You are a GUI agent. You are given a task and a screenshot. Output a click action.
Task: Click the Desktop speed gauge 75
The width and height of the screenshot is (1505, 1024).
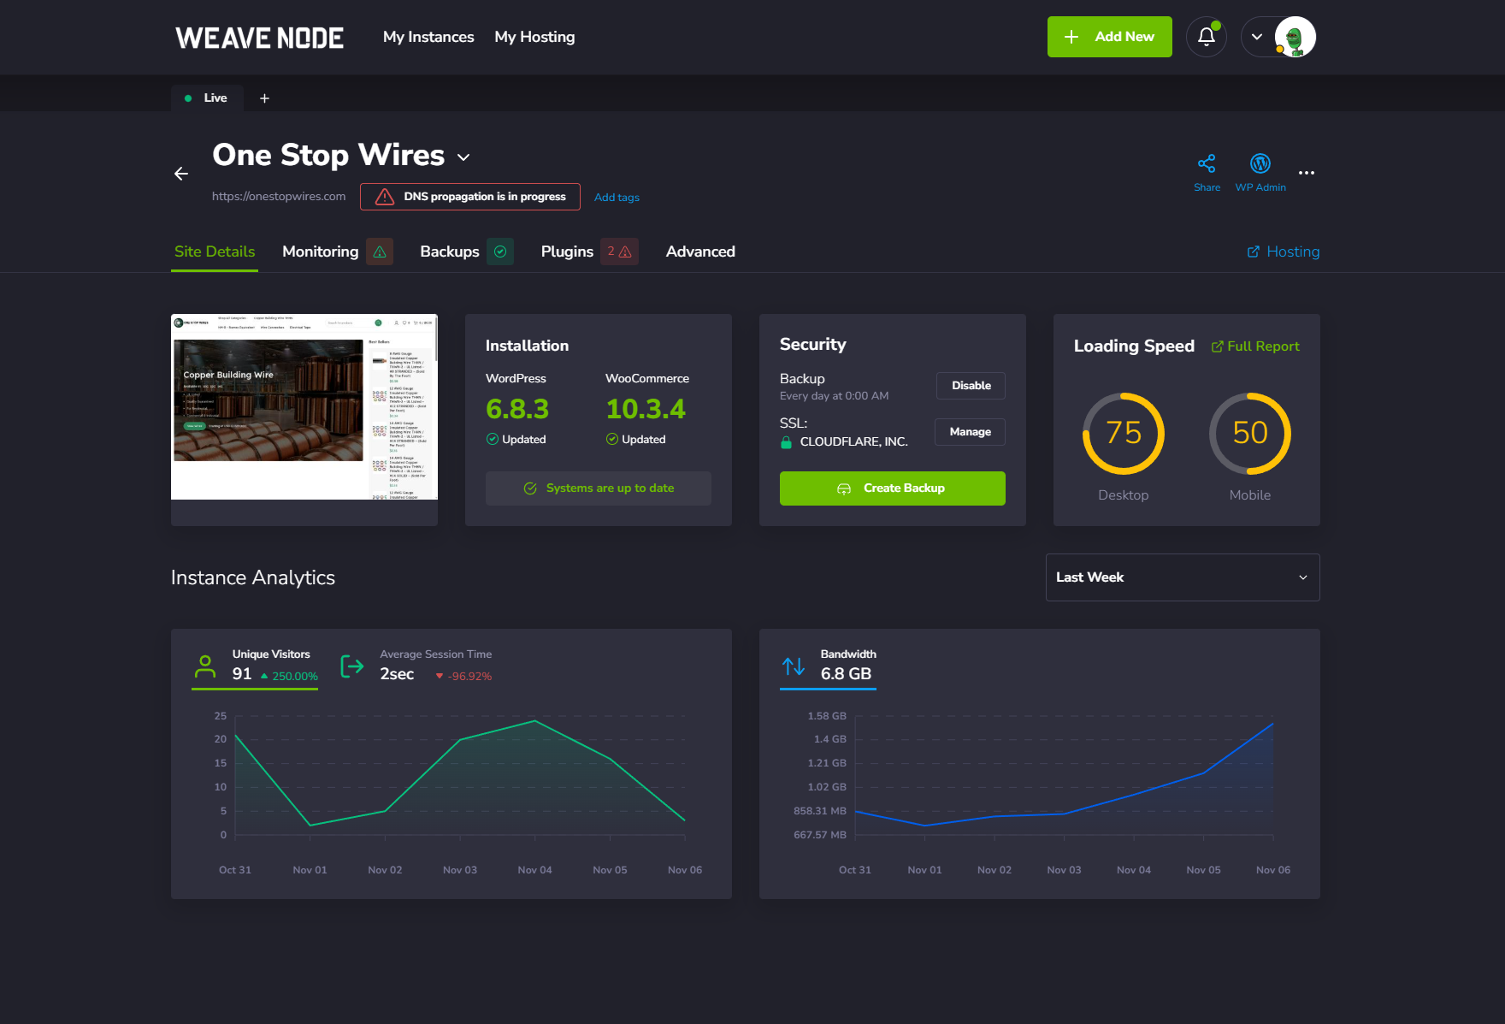[x=1124, y=434]
